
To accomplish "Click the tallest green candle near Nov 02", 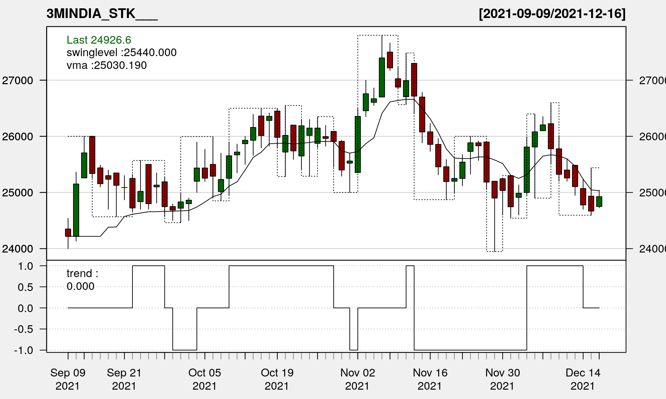I will pos(358,144).
